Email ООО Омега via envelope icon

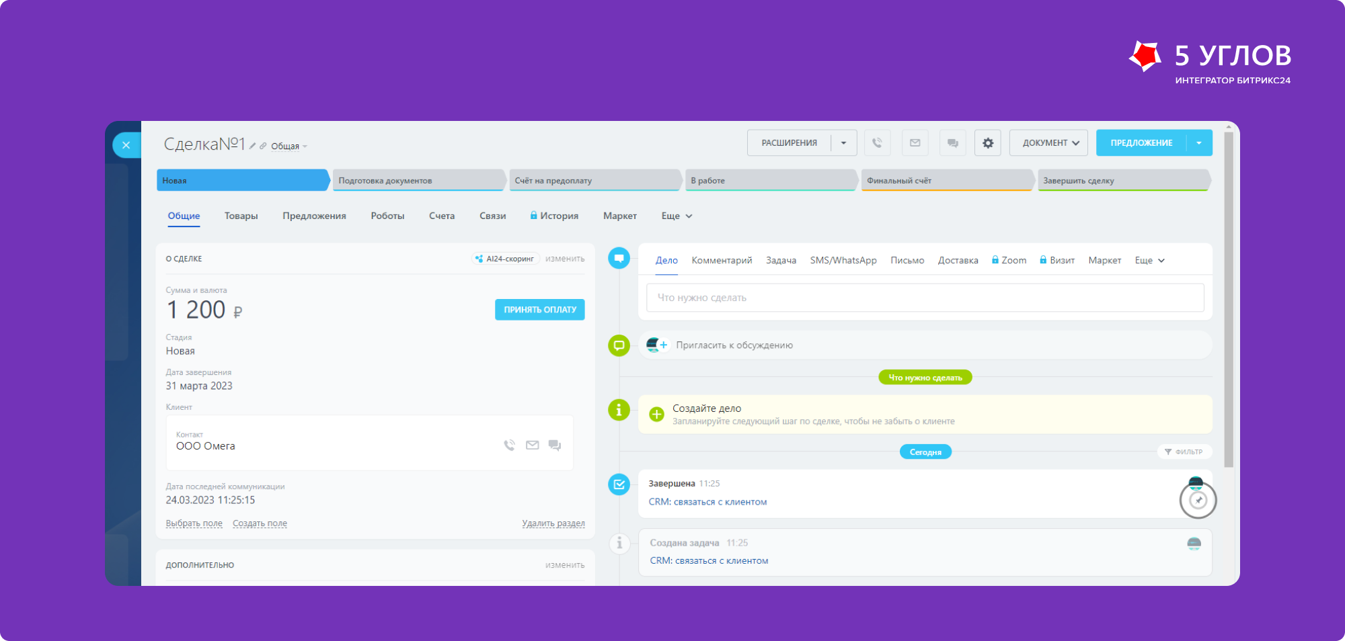pos(532,445)
